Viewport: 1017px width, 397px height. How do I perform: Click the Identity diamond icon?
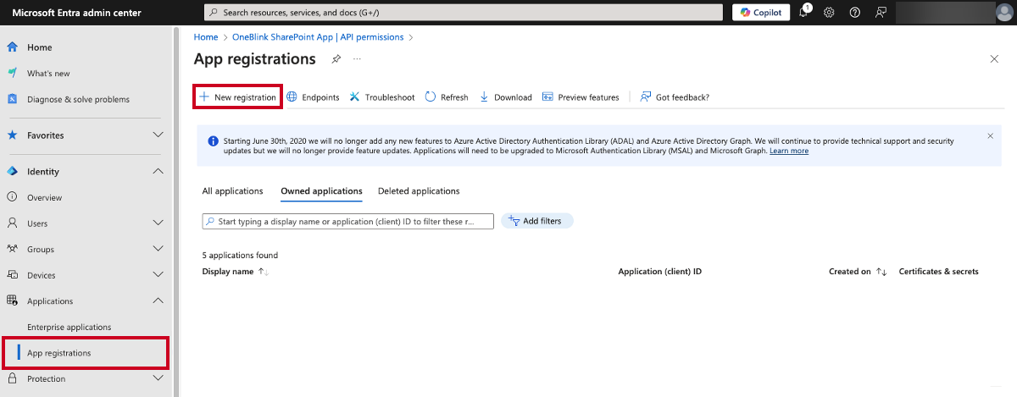13,172
